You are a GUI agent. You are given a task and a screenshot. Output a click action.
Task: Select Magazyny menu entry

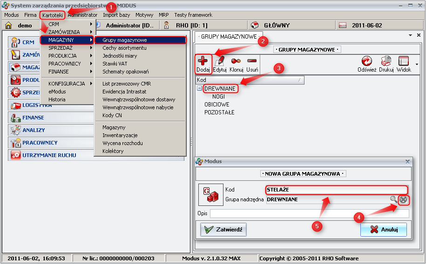[x=140, y=127]
